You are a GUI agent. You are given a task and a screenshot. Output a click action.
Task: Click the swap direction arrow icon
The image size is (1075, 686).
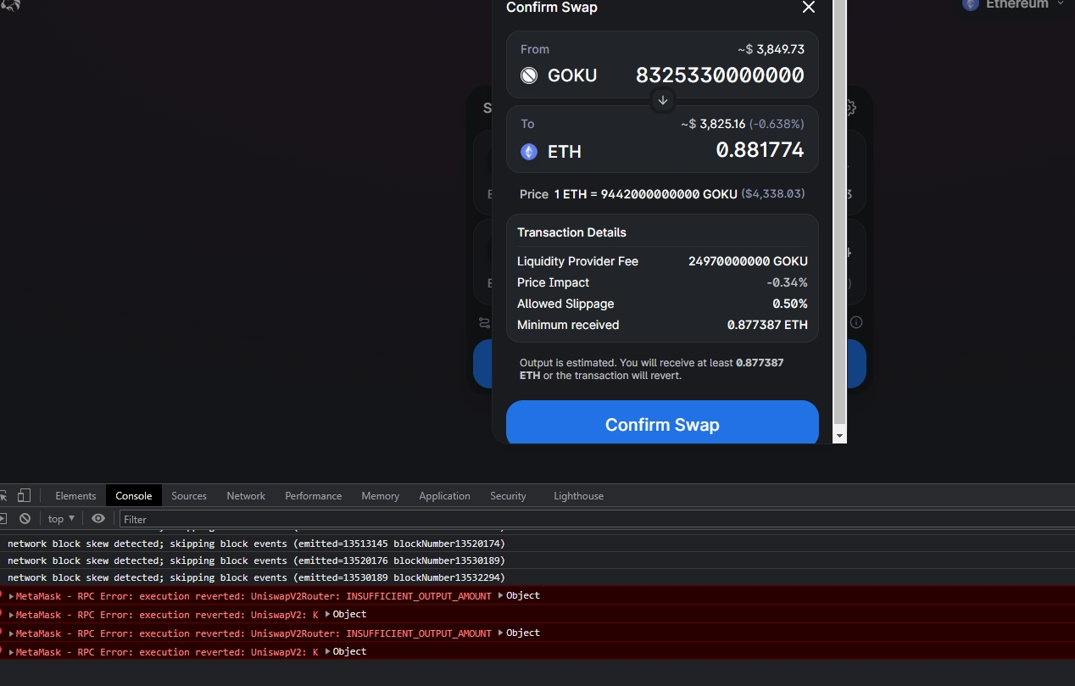(x=662, y=100)
